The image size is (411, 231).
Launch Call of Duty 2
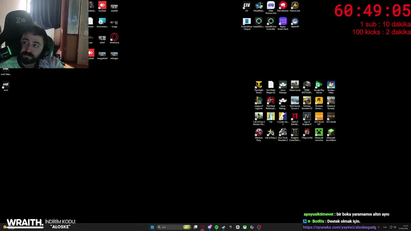[x=271, y=134]
